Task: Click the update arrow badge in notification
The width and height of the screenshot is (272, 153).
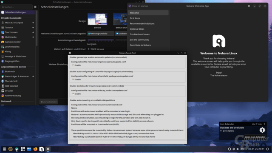Action: point(262,130)
